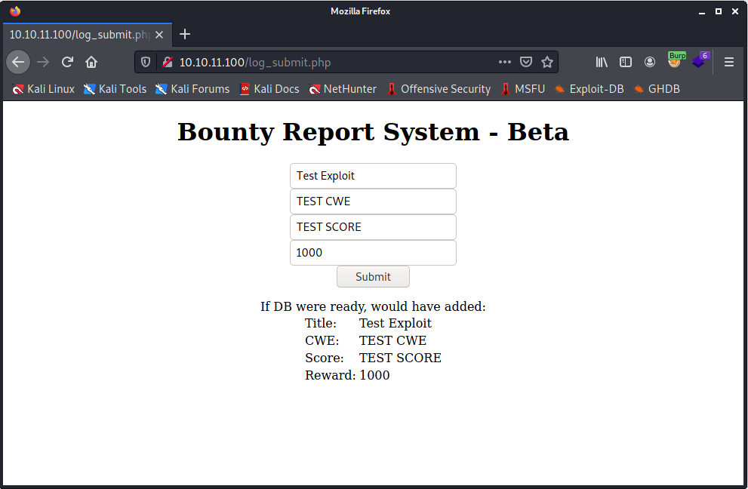Click the TEST SCORE input field

pos(373,227)
